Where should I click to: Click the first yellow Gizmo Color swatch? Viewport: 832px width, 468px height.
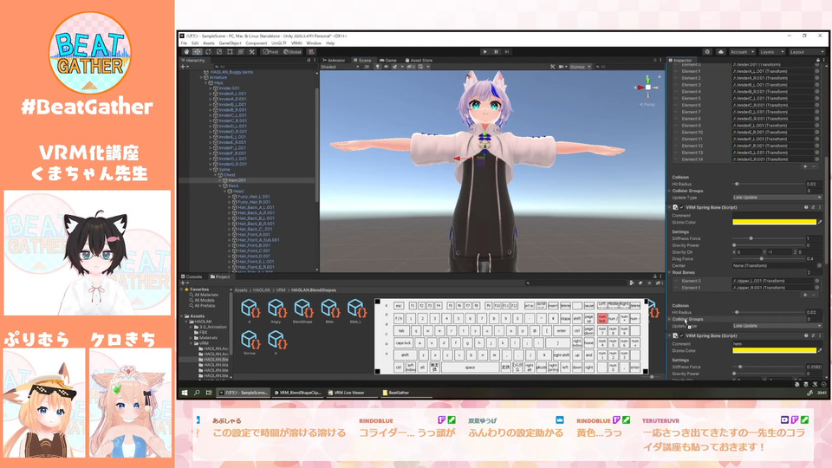point(774,222)
